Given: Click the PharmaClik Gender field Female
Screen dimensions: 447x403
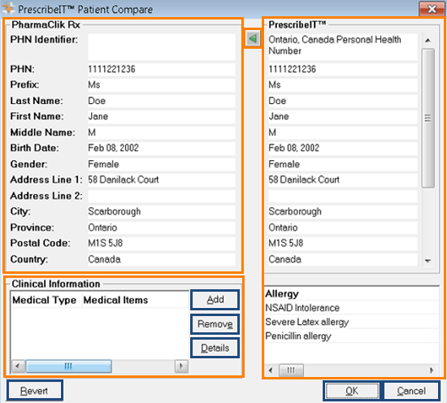Looking at the screenshot, I should click(162, 164).
